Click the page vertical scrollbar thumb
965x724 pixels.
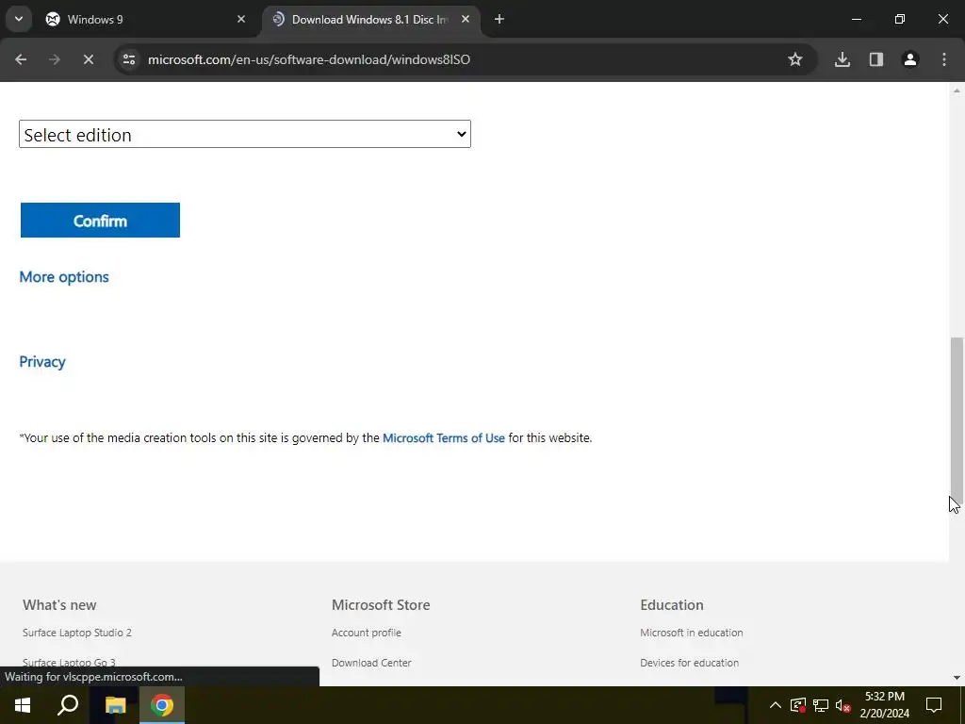[x=957, y=421]
